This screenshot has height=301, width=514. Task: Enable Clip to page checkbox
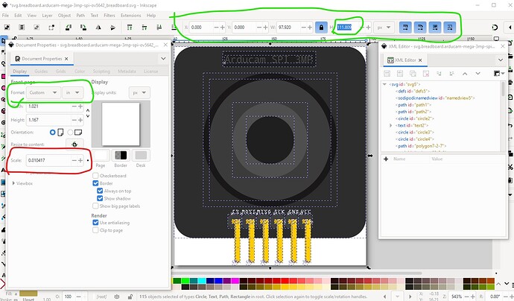pyautogui.click(x=95, y=229)
